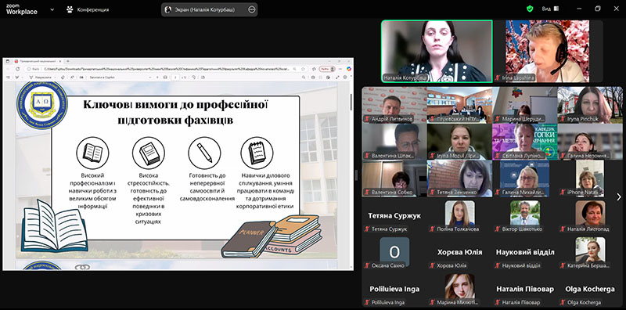Viewport: 626px width, 310px height.
Task: Select iPhone Natali video tile
Action: coord(590,178)
